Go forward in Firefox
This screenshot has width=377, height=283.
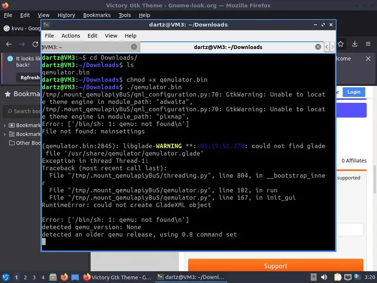point(22,44)
